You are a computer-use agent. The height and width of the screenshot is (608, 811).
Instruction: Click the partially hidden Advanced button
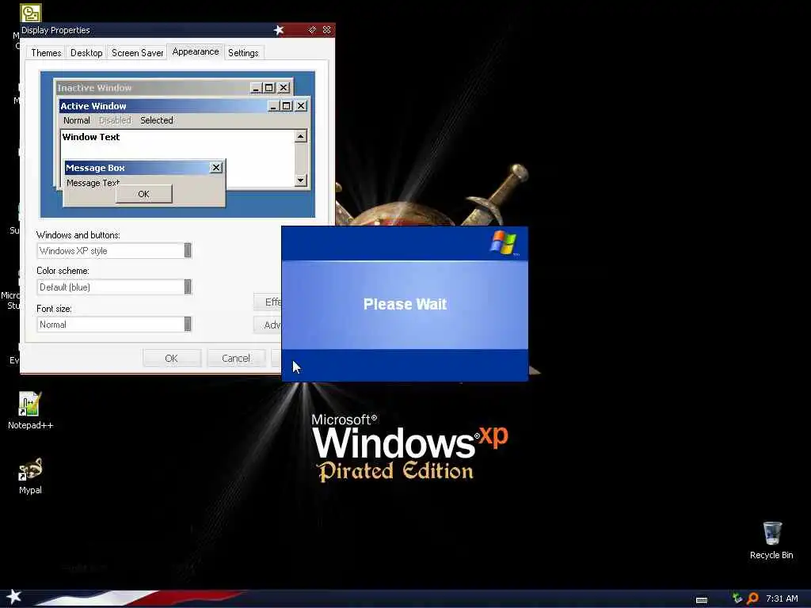(x=268, y=325)
